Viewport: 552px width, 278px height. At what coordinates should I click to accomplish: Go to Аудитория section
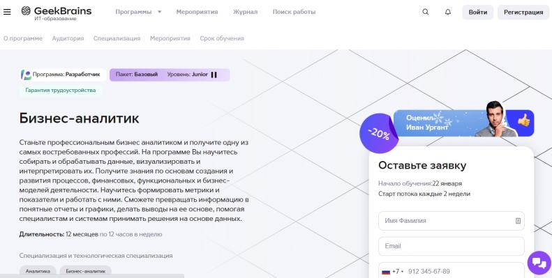click(x=68, y=38)
